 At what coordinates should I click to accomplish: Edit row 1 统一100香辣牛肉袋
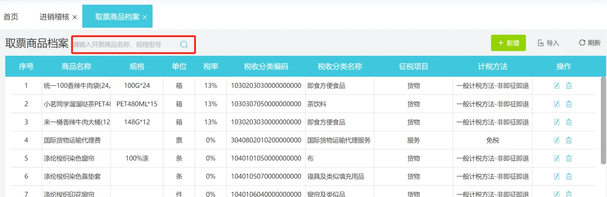556,86
